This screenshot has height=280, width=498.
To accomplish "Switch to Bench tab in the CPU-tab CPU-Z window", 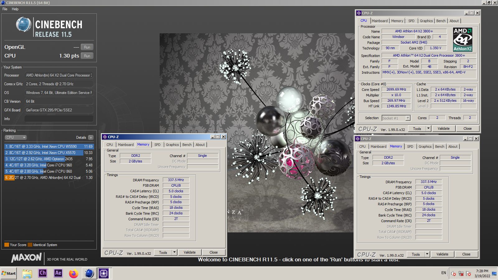I will (441, 21).
